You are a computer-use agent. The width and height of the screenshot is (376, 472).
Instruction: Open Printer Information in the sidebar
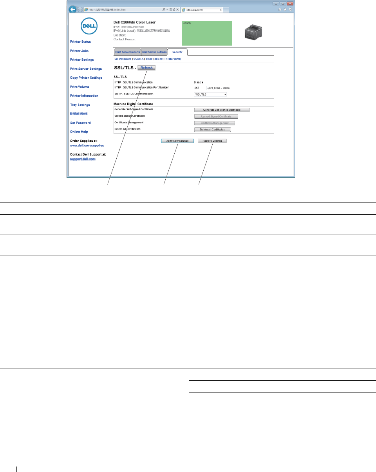[84, 96]
